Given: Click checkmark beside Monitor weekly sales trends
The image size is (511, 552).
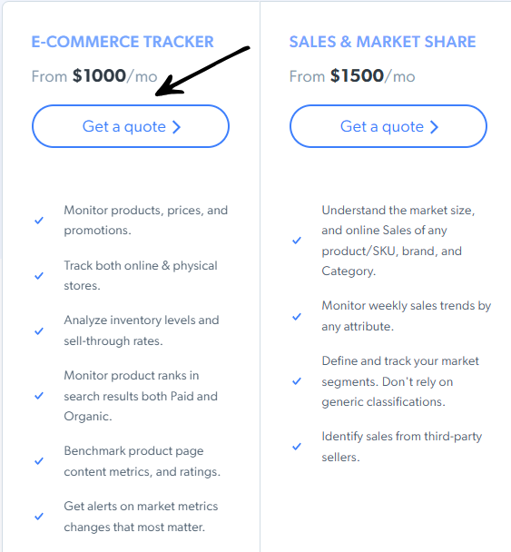Looking at the screenshot, I should point(297,317).
